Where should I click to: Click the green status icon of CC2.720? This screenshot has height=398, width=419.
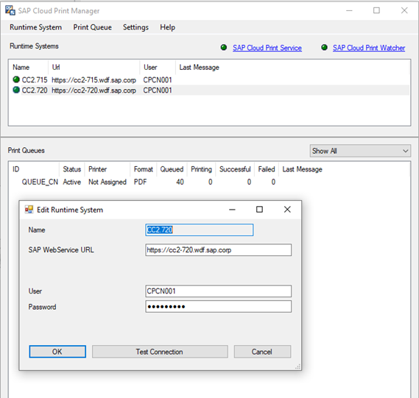pyautogui.click(x=16, y=90)
